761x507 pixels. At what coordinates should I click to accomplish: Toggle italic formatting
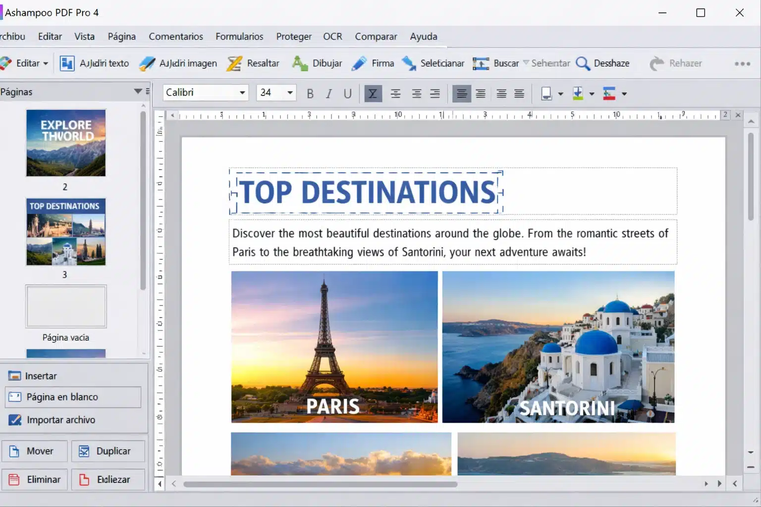(328, 94)
